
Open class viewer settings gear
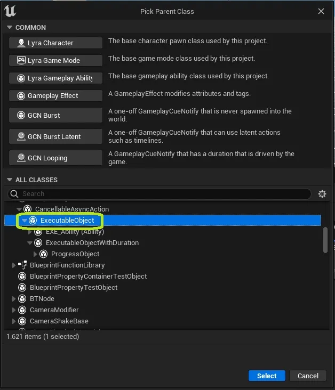[x=322, y=194]
